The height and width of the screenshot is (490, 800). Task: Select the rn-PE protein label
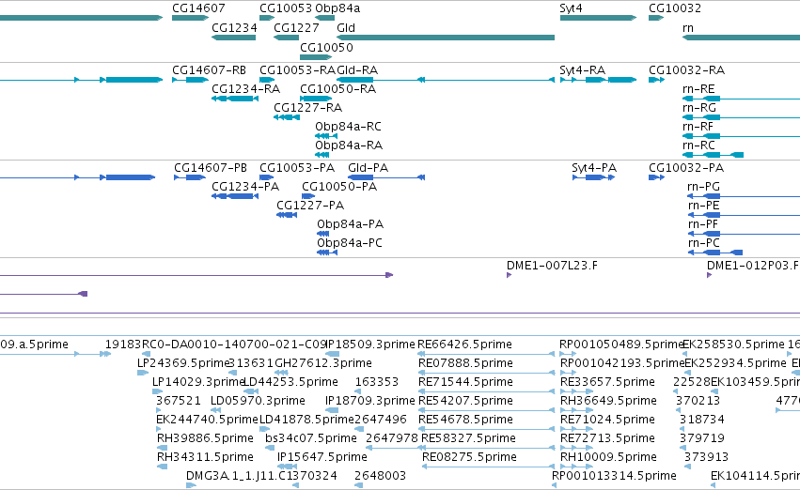[x=703, y=206]
